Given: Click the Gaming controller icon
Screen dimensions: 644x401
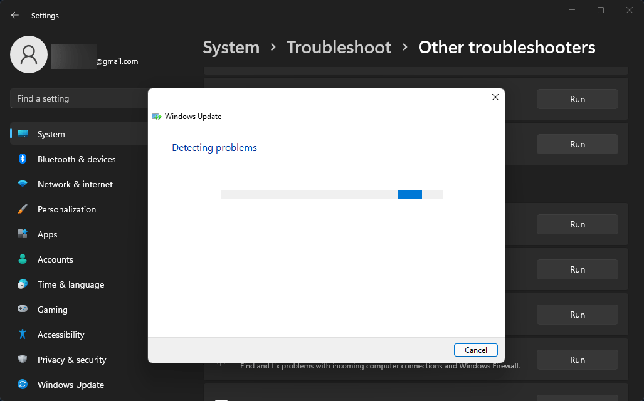Looking at the screenshot, I should click(23, 309).
